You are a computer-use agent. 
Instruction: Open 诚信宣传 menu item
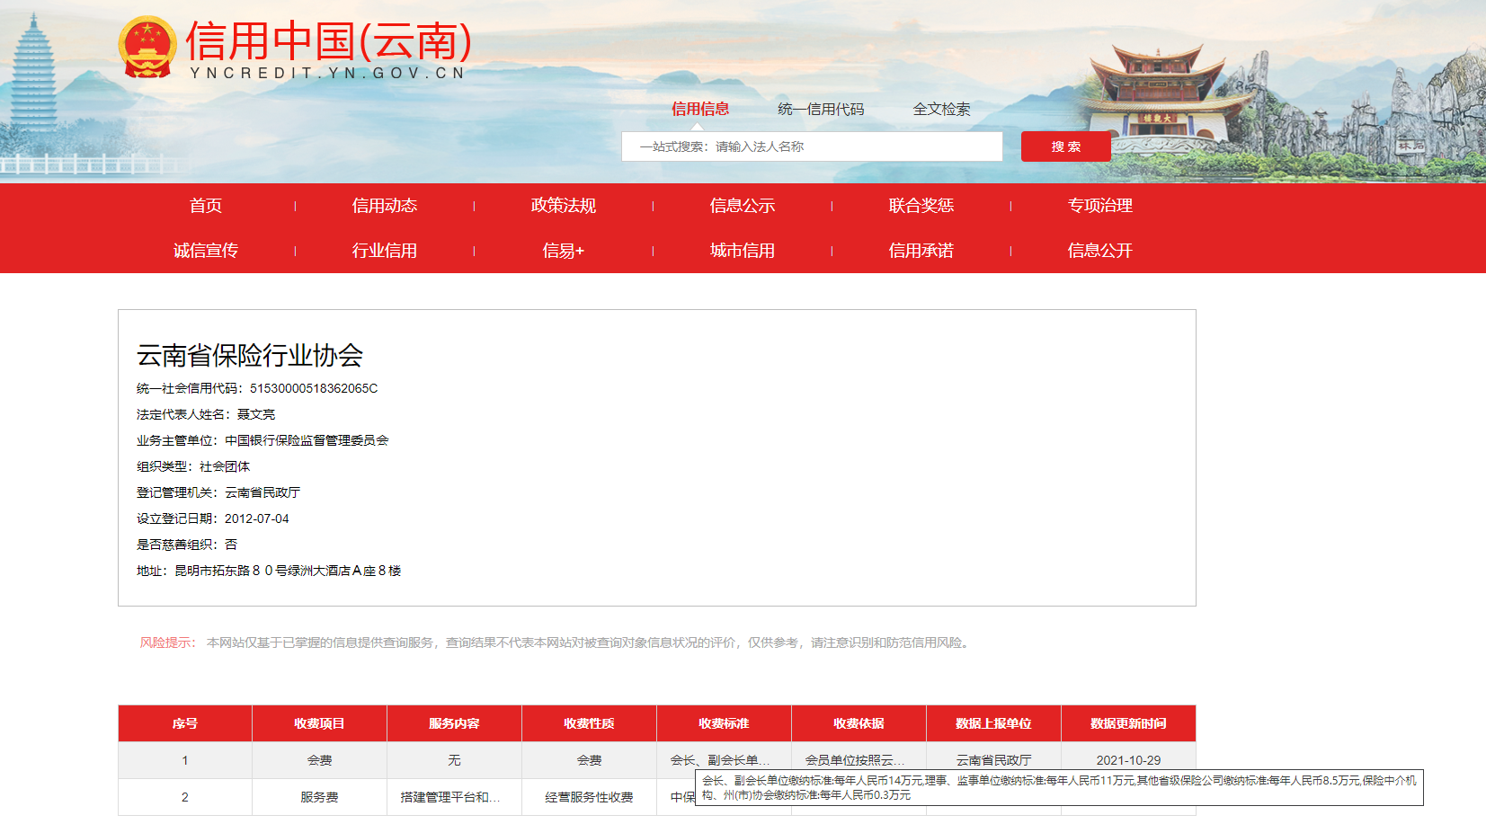[206, 251]
